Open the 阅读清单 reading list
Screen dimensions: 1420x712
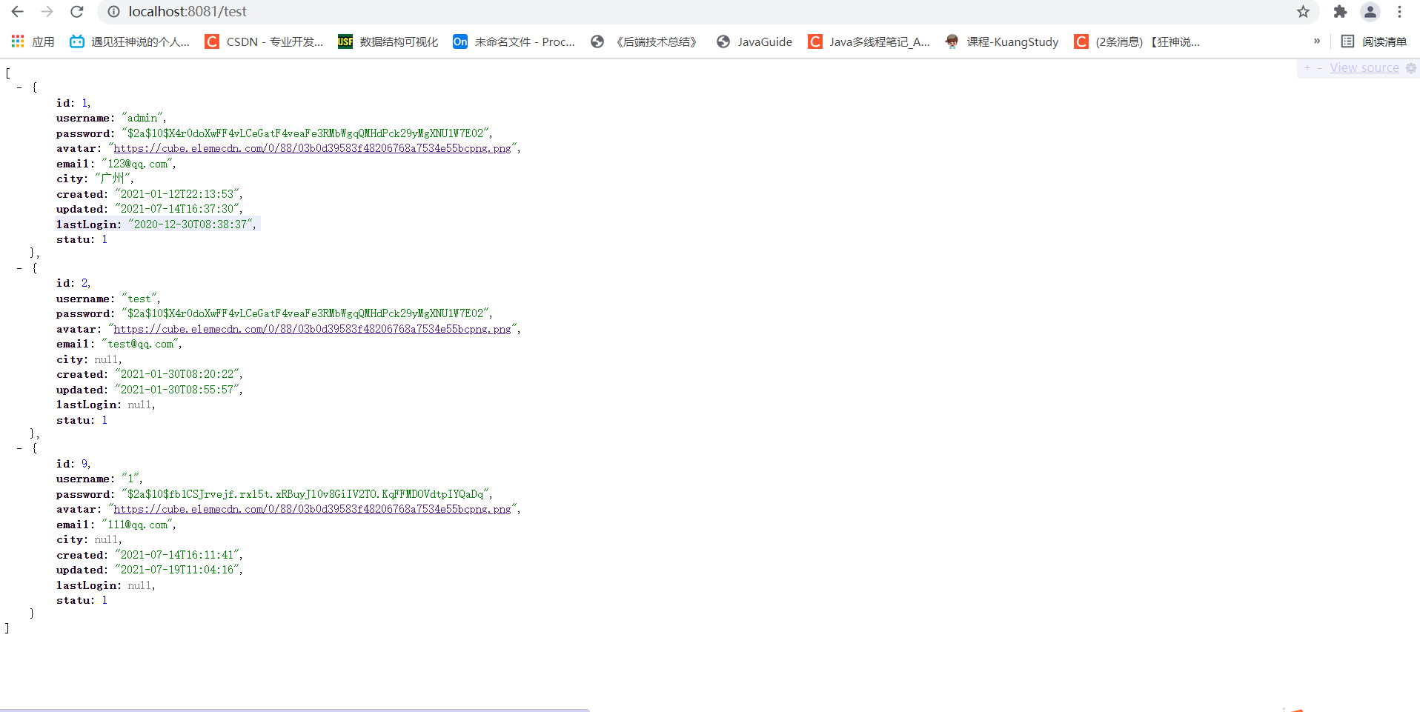[1374, 41]
